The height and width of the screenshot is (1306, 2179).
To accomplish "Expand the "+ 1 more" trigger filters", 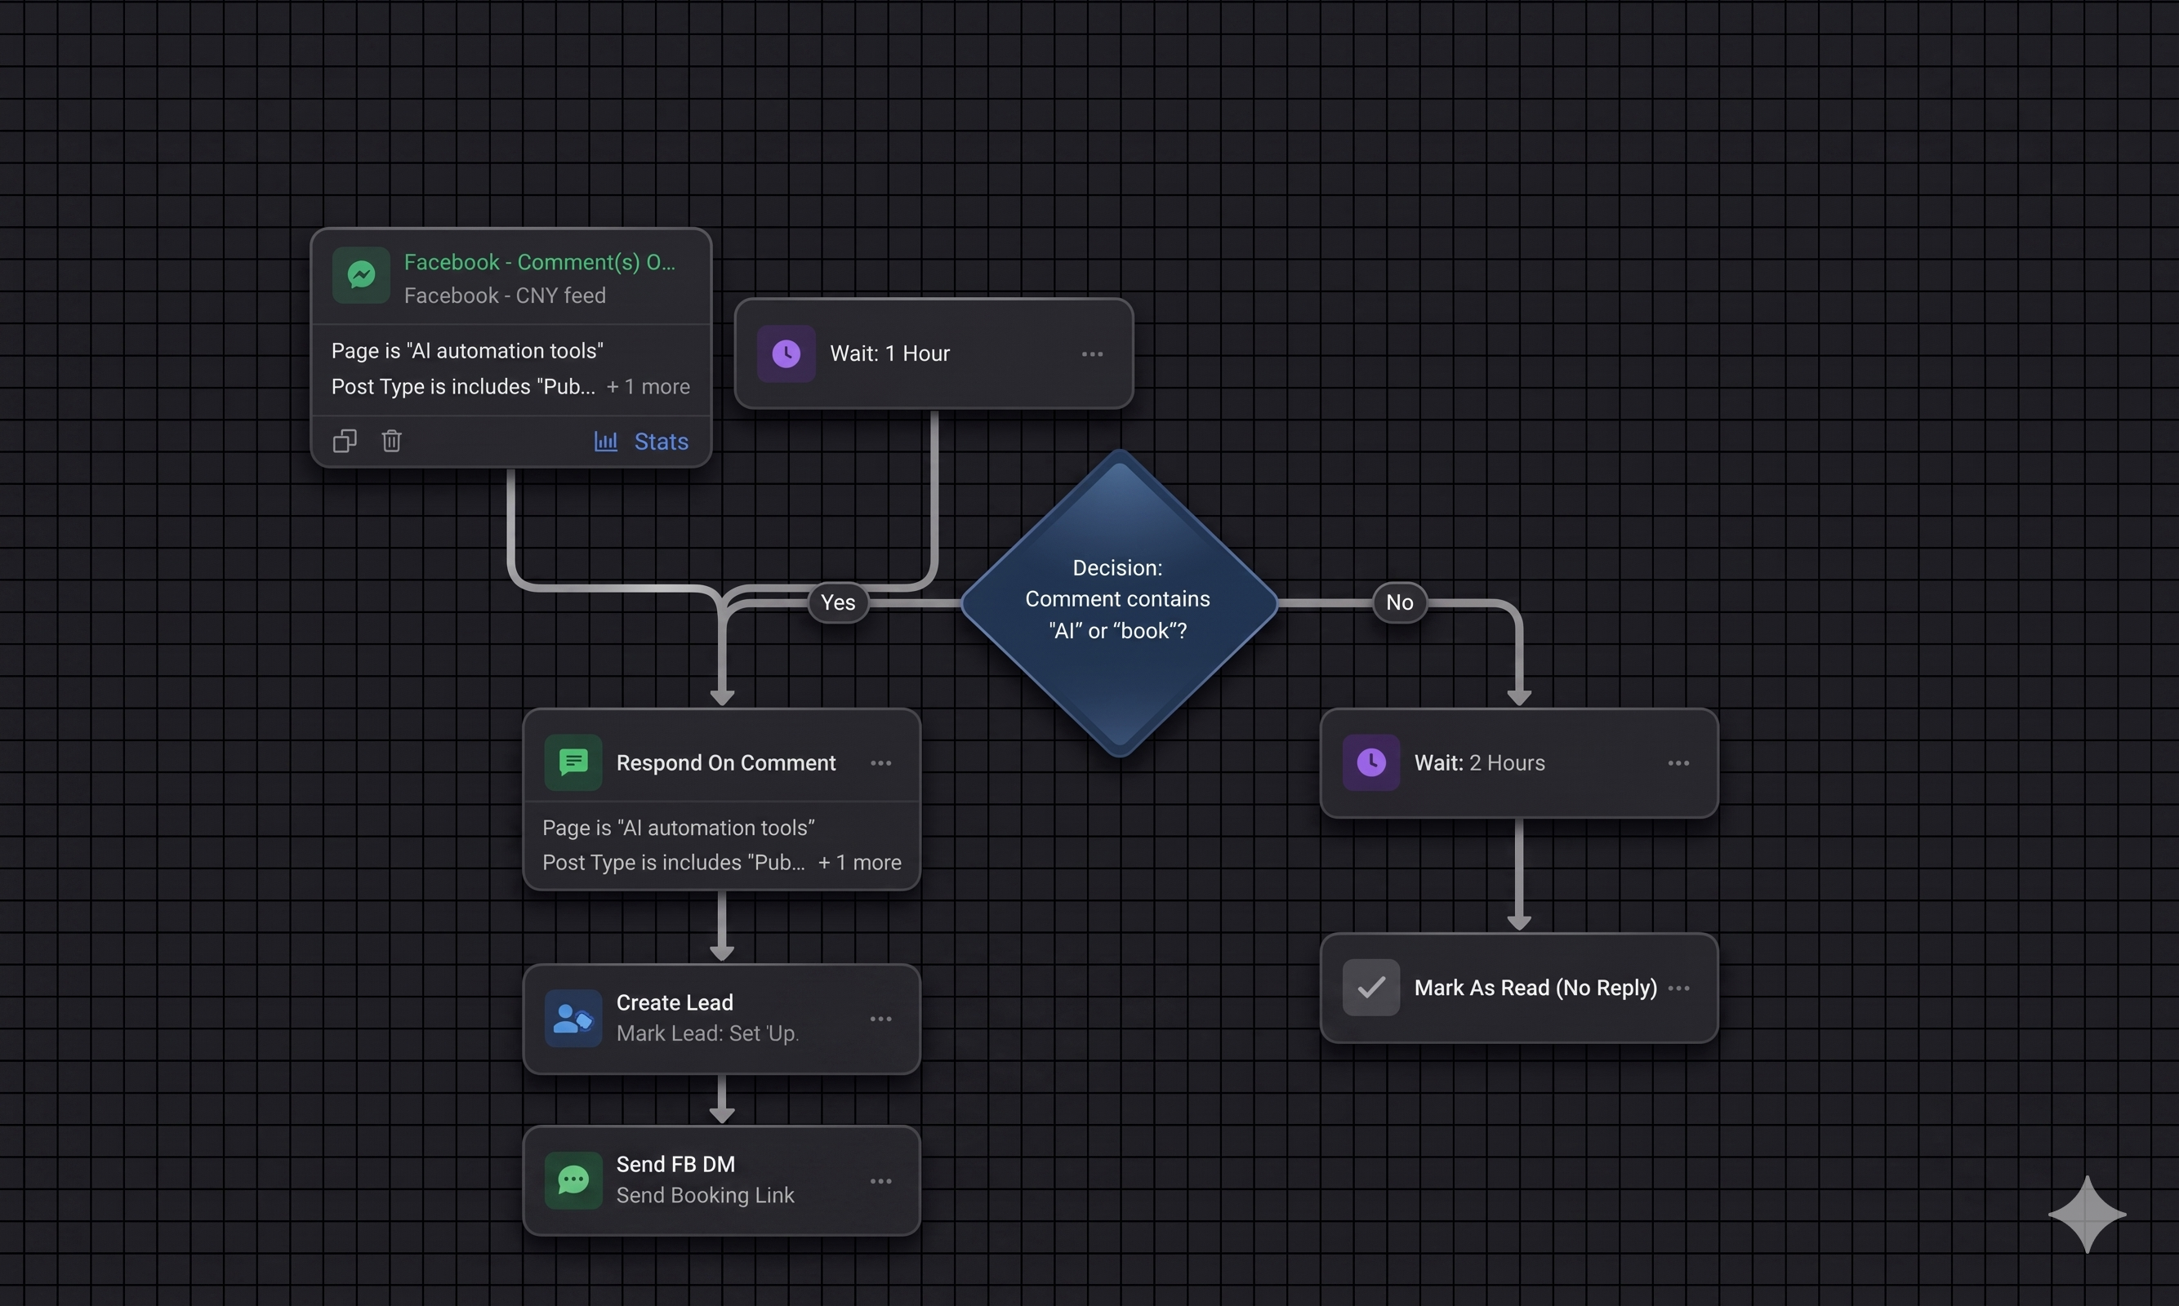I will pyautogui.click(x=648, y=386).
